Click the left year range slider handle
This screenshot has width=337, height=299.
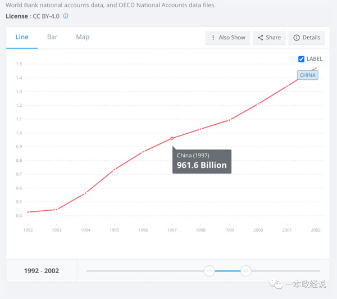tap(210, 271)
